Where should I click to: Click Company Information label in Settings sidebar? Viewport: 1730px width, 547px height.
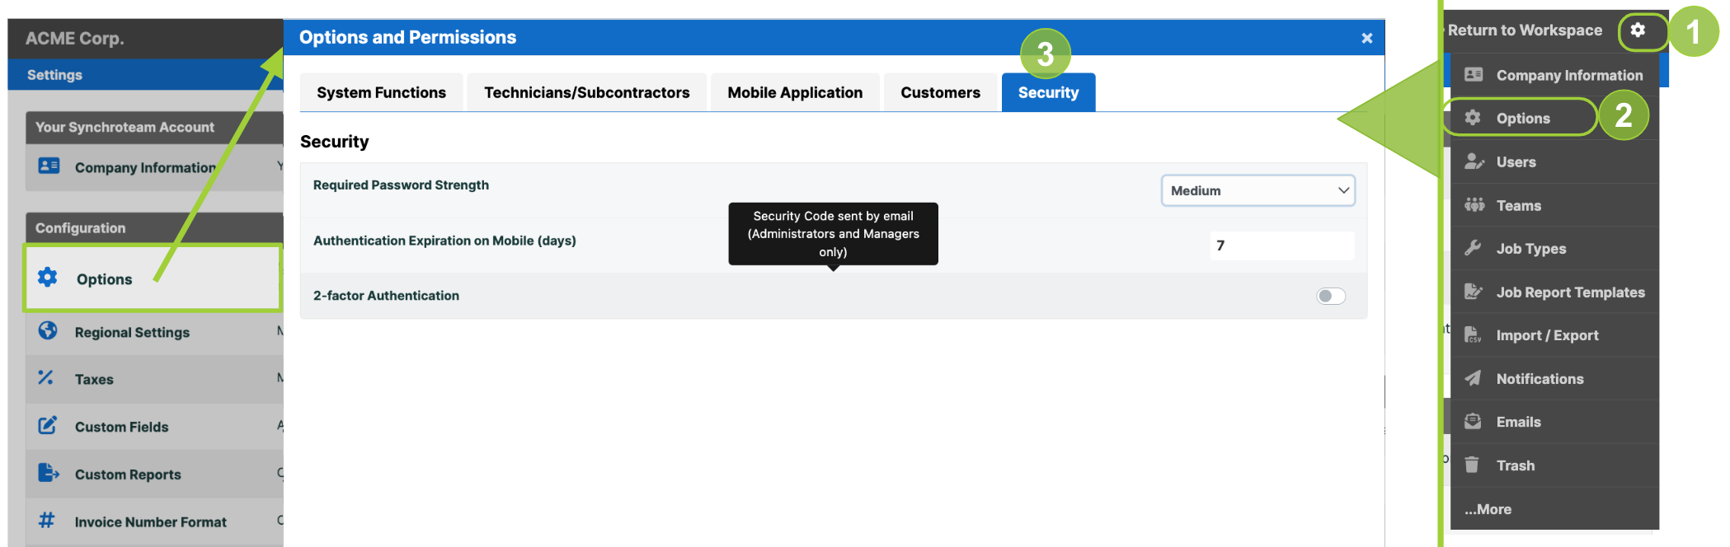[145, 167]
